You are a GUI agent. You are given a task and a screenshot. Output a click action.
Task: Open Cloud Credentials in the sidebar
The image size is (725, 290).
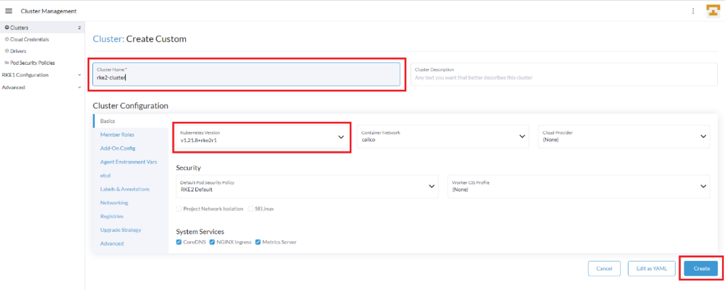tap(41, 39)
